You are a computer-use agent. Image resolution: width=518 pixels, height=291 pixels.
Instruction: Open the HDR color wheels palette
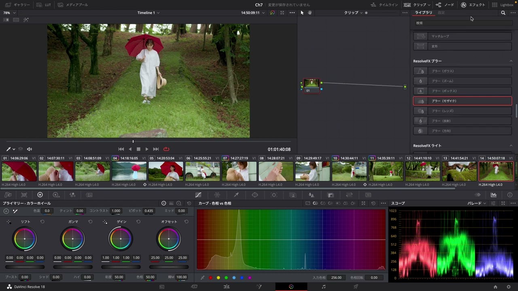pos(56,195)
